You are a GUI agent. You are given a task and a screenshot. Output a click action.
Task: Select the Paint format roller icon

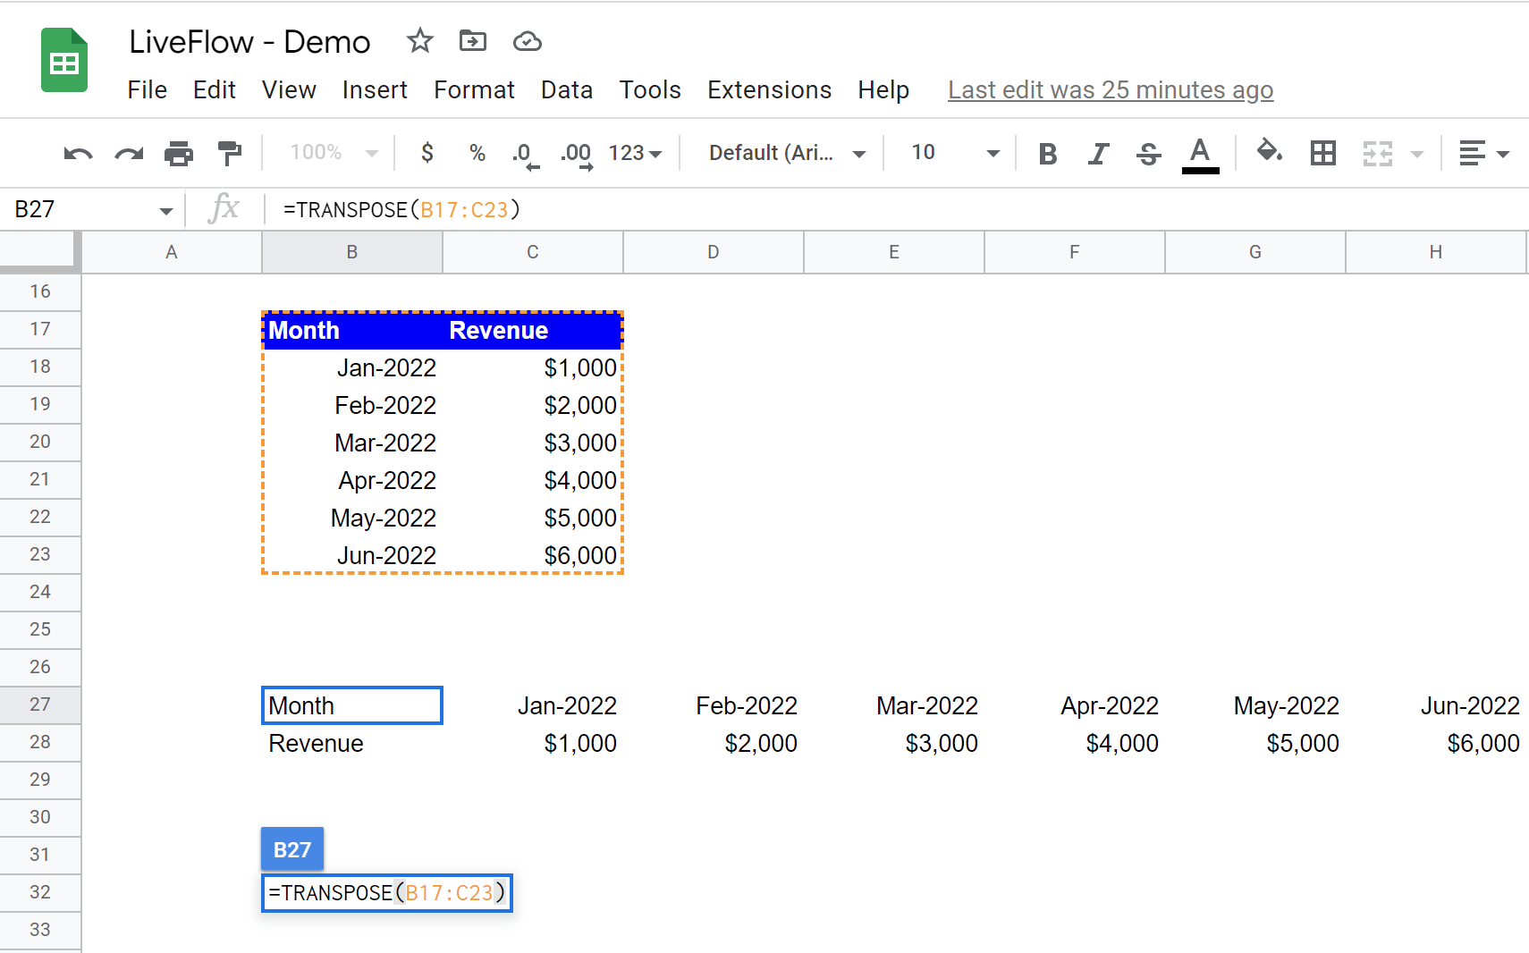[230, 154]
